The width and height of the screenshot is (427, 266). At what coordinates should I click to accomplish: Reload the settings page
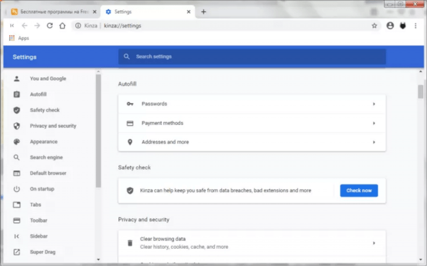(50, 26)
